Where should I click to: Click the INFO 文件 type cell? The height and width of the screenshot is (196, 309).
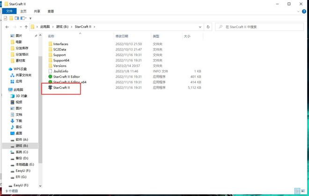(160, 71)
